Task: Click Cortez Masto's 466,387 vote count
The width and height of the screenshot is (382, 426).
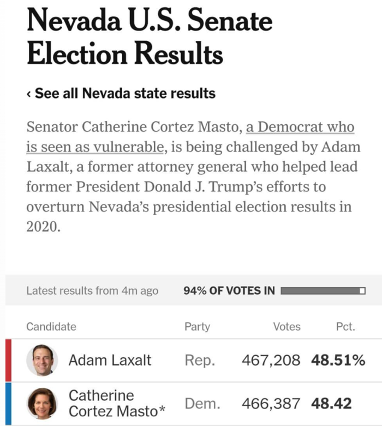Action: coord(271,404)
